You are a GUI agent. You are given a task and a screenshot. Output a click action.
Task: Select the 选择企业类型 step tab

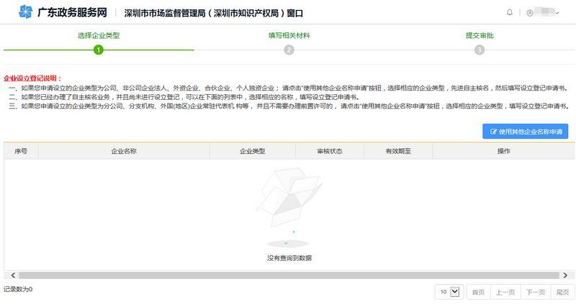pyautogui.click(x=99, y=34)
